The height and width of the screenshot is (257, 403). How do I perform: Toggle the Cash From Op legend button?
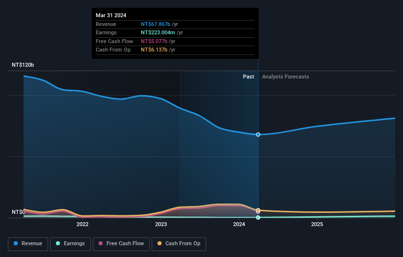179,244
